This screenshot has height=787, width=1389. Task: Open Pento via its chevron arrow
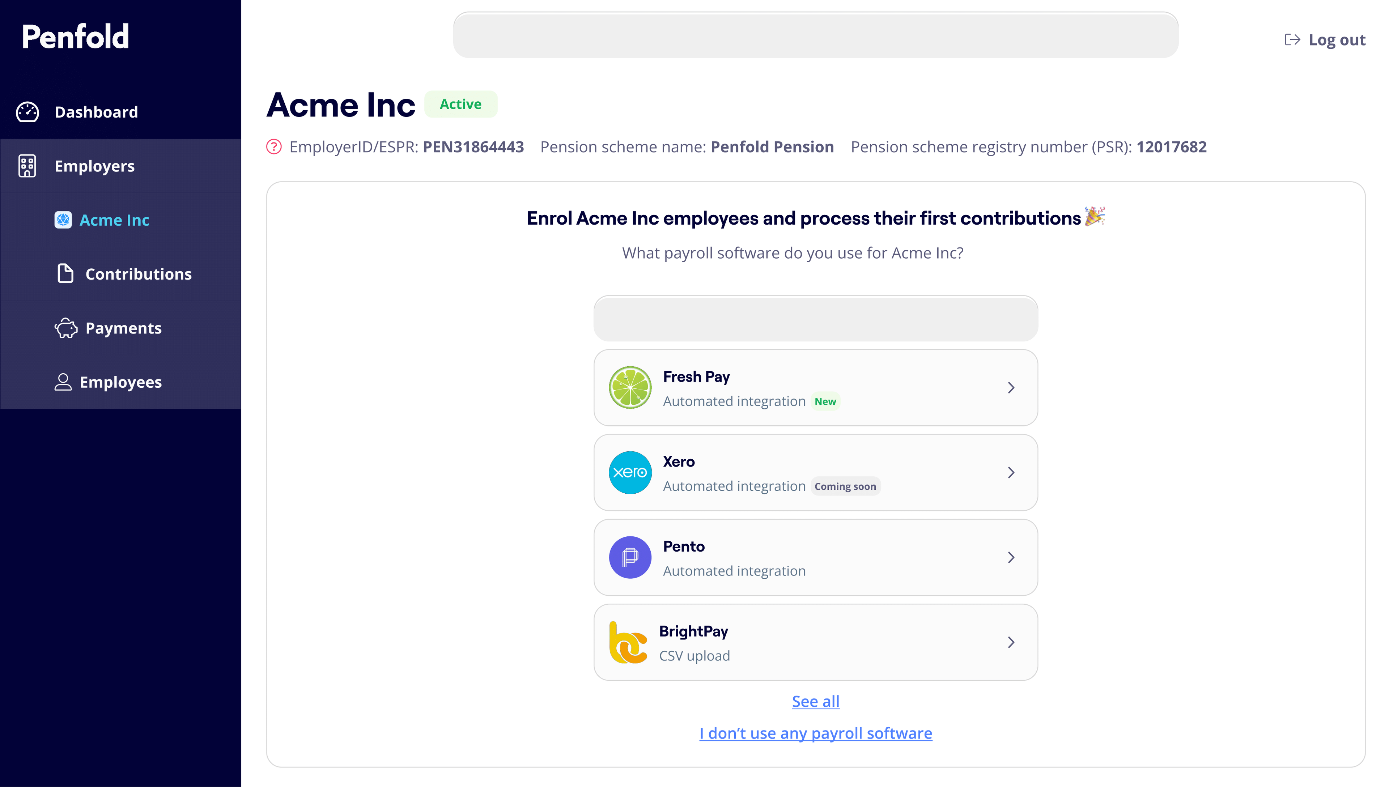click(1011, 557)
